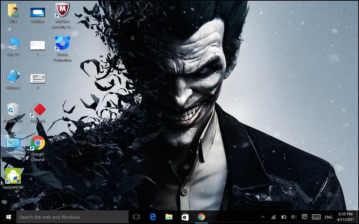Open the Windows Store taskbar icon
This screenshot has width=359, height=224.
coord(185,217)
